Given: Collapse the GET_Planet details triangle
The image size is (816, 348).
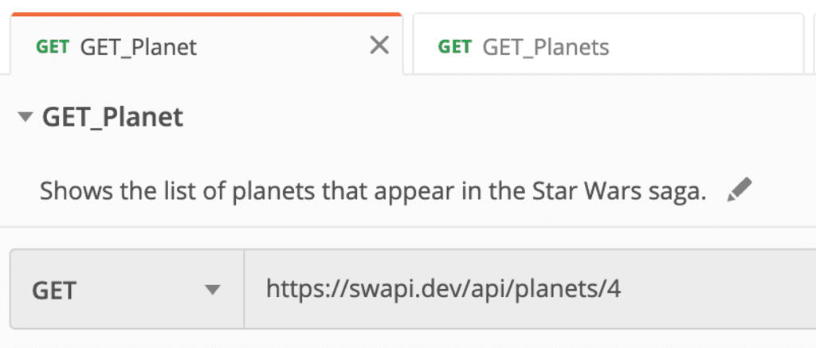Looking at the screenshot, I should coord(25,118).
